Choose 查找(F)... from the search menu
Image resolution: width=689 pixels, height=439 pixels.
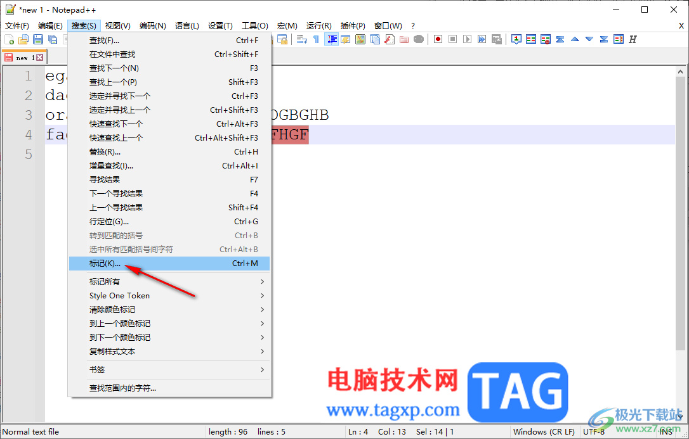[169, 41]
